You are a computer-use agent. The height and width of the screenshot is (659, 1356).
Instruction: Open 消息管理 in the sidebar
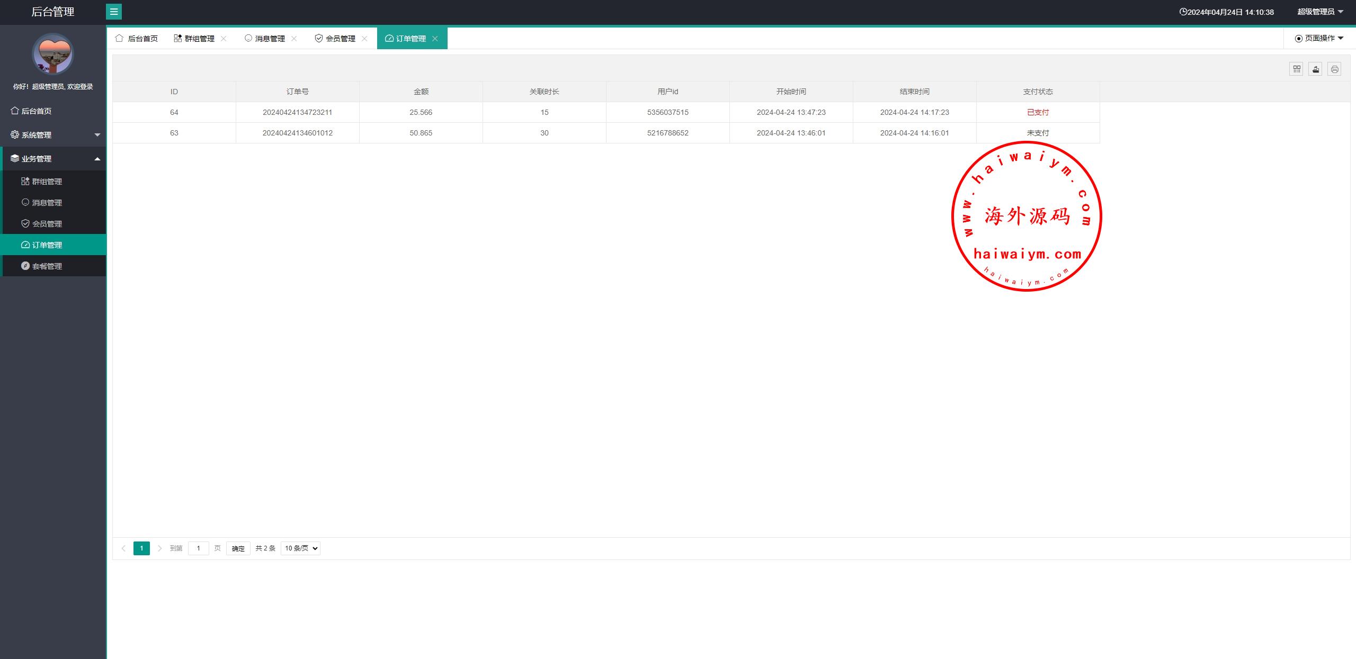[x=47, y=203]
